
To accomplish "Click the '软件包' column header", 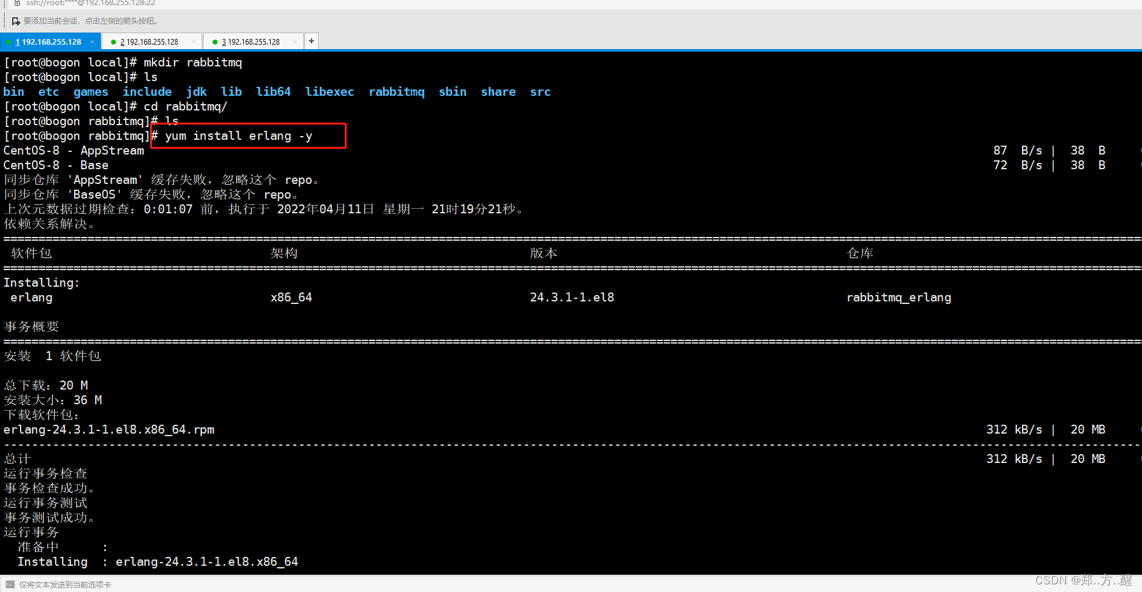I will click(31, 254).
